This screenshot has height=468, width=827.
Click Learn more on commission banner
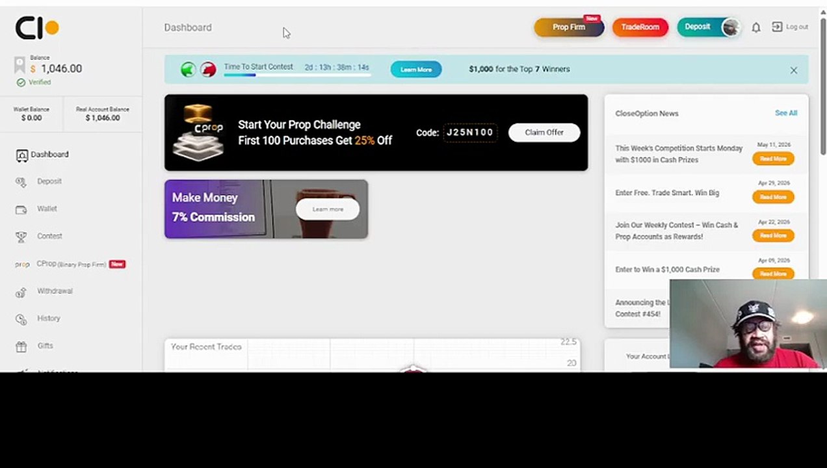point(328,209)
